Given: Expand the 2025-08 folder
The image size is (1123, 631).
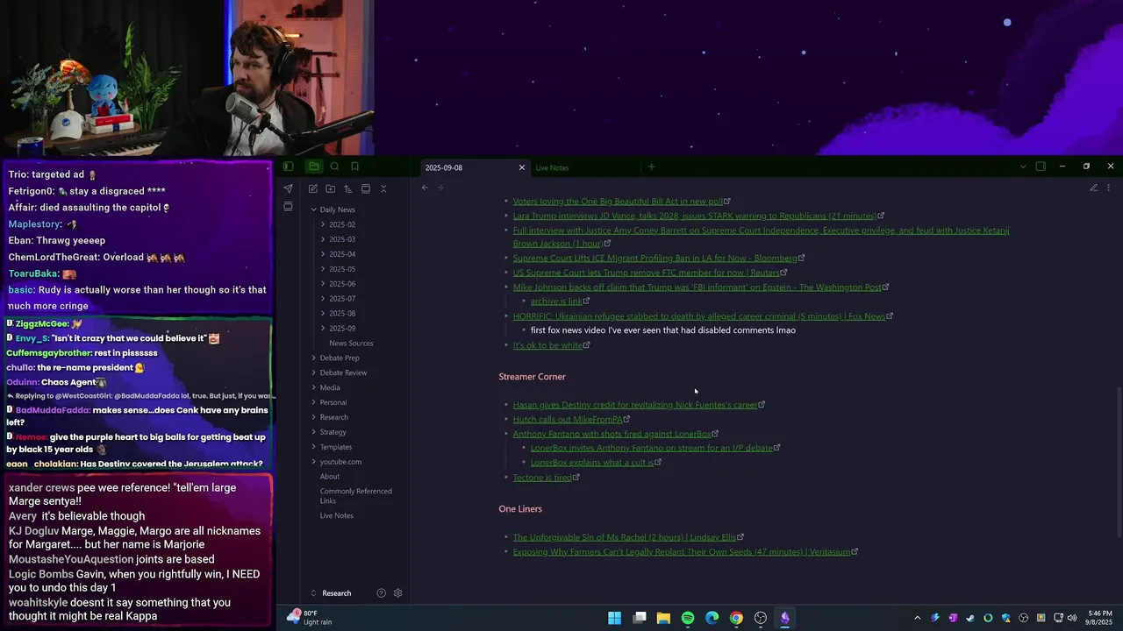Looking at the screenshot, I should pos(342,314).
